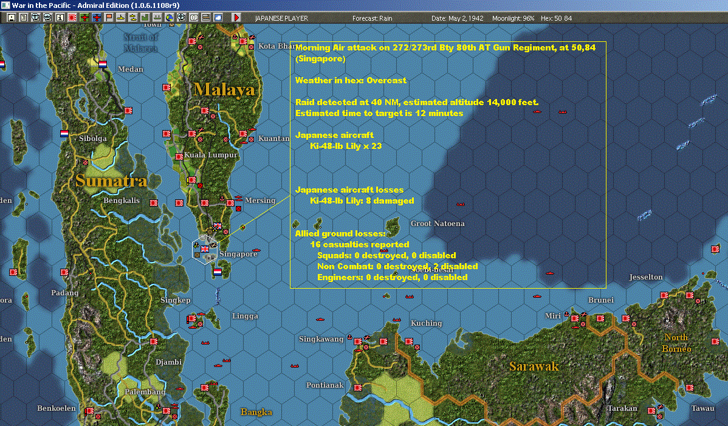Screen dimensions: 728x426
Task: Click '16 casualties reported' report line
Action: point(360,244)
